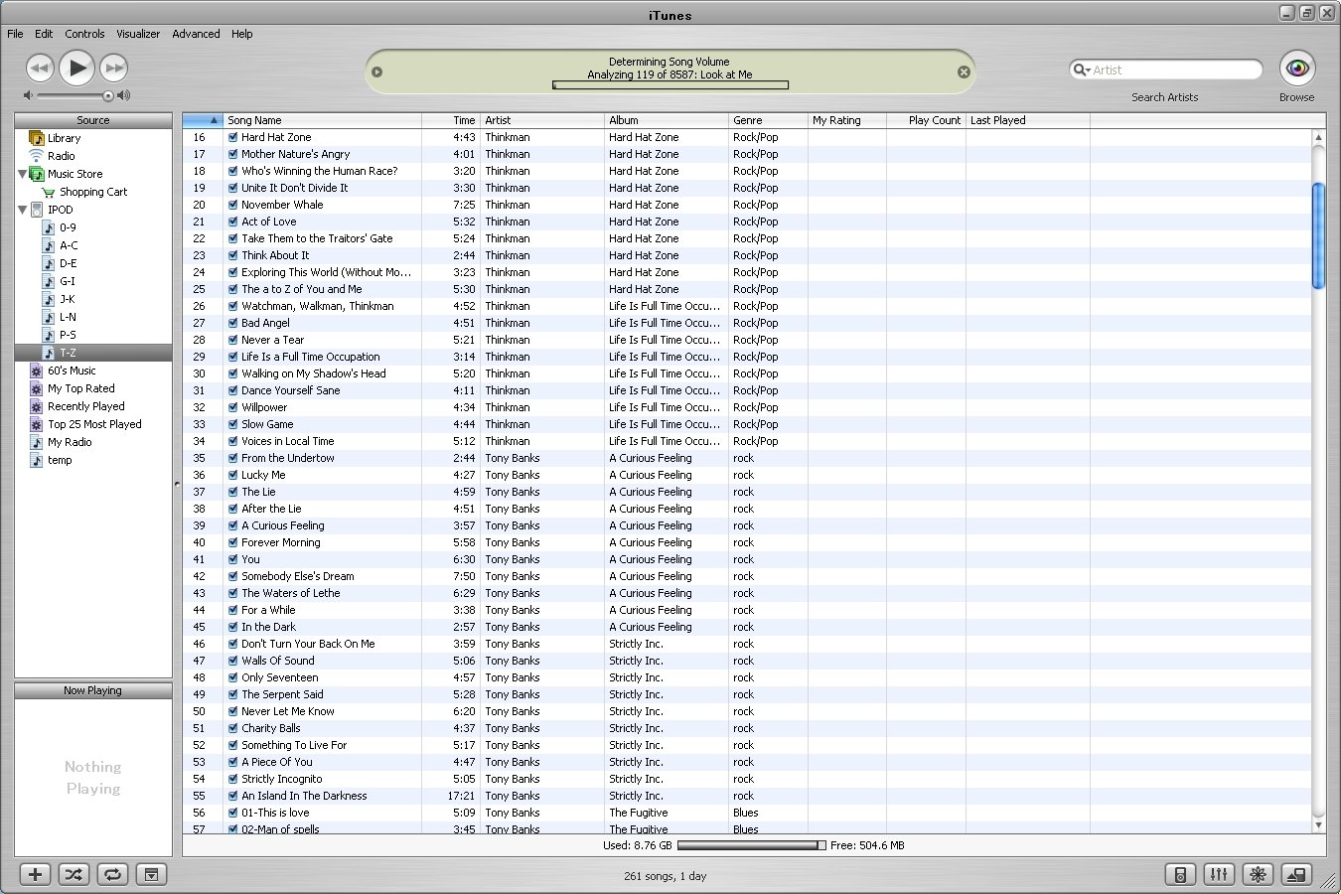Open the equalizer window

[x=1218, y=874]
